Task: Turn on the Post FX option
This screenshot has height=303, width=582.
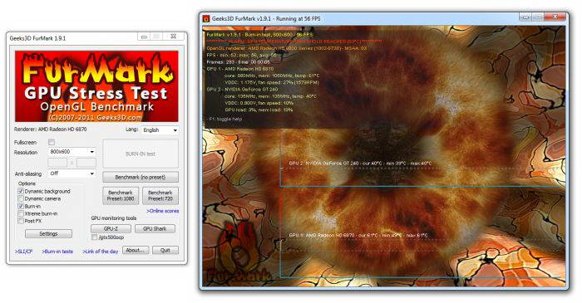Action: 21,221
